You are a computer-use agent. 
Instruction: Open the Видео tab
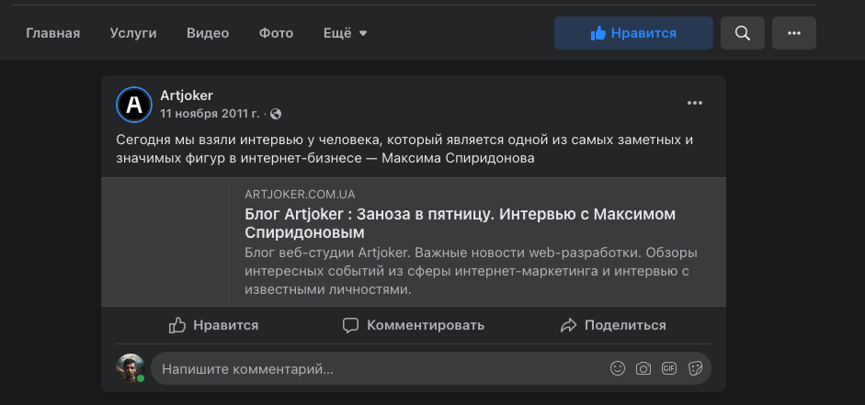[208, 33]
